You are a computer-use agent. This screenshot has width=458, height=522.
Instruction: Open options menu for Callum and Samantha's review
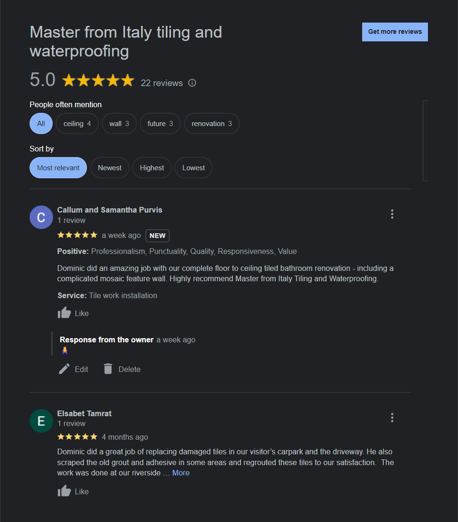pyautogui.click(x=392, y=214)
